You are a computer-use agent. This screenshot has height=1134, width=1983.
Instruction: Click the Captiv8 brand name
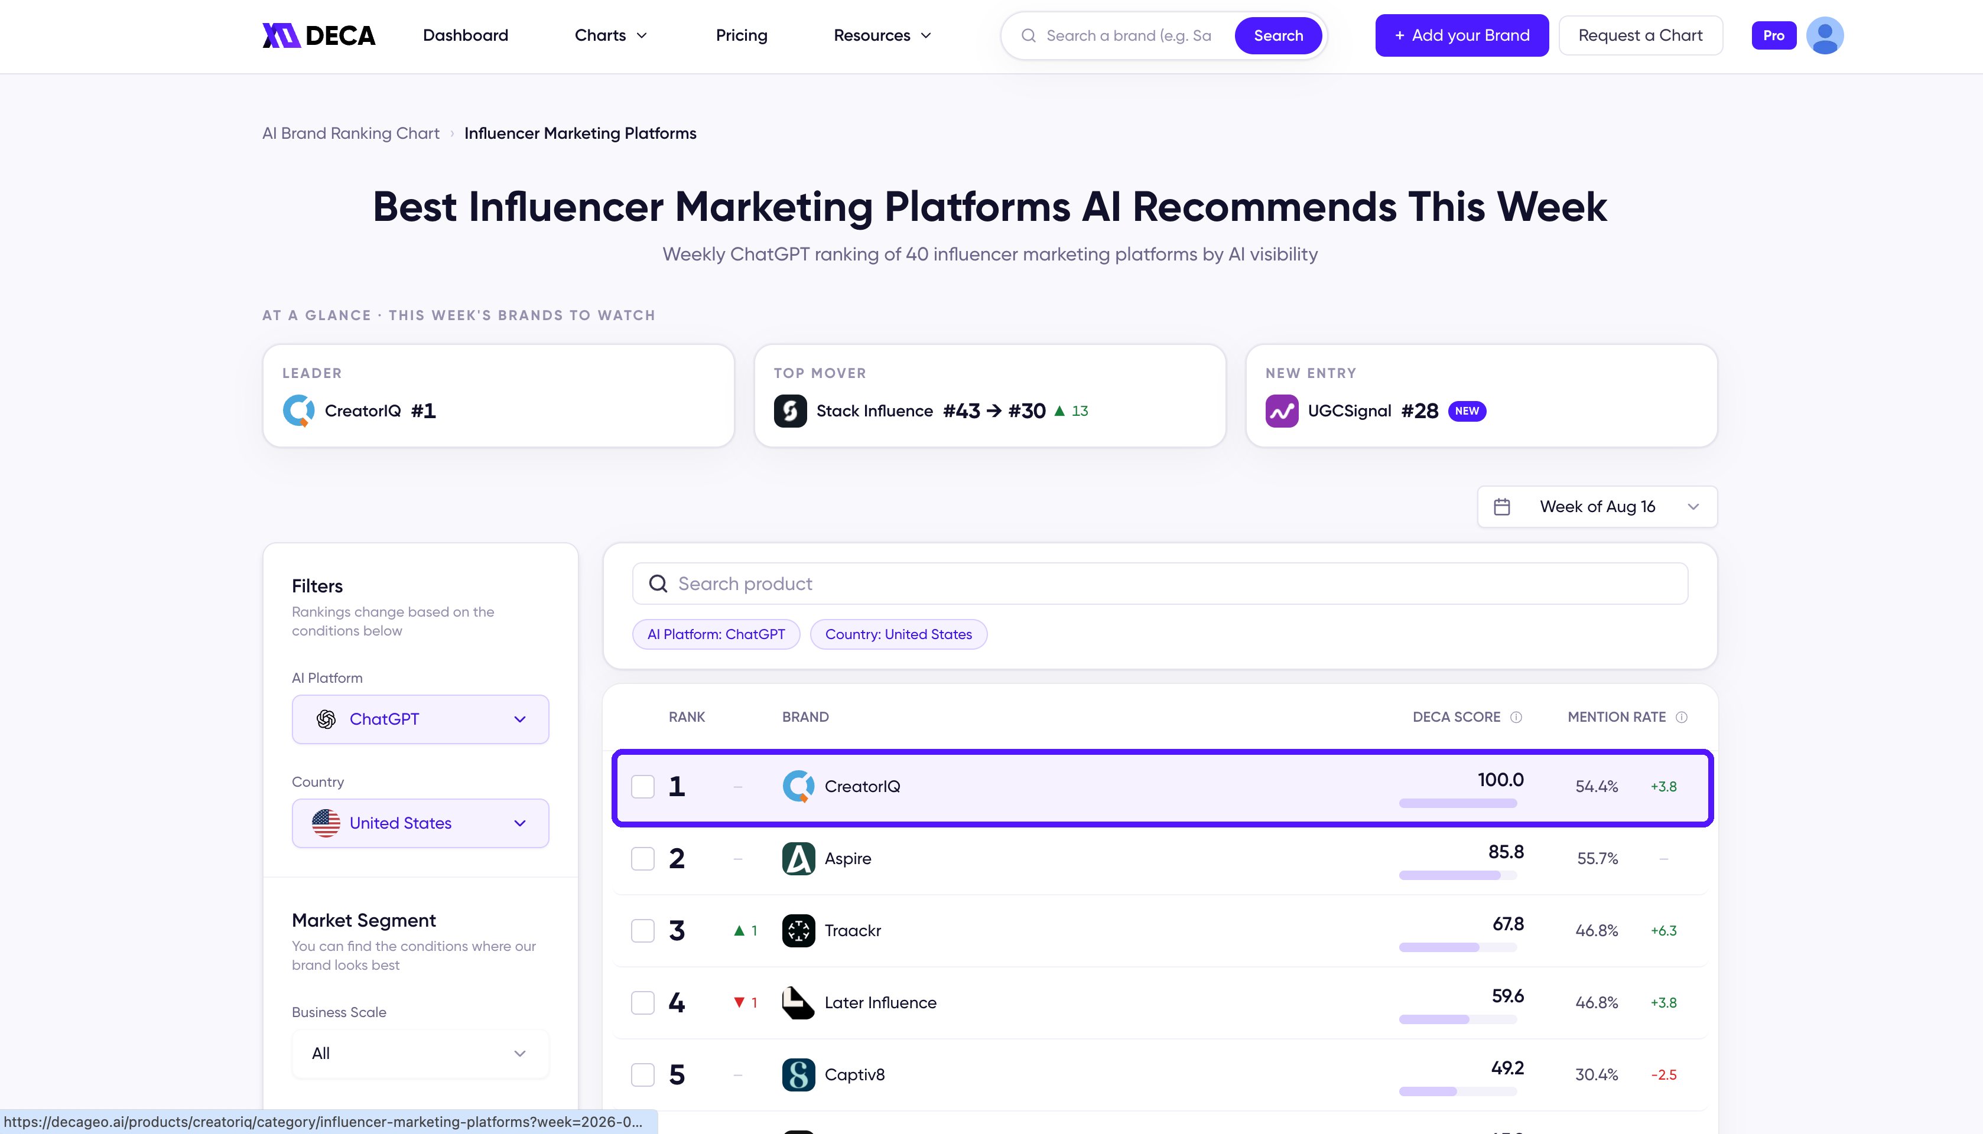click(855, 1075)
